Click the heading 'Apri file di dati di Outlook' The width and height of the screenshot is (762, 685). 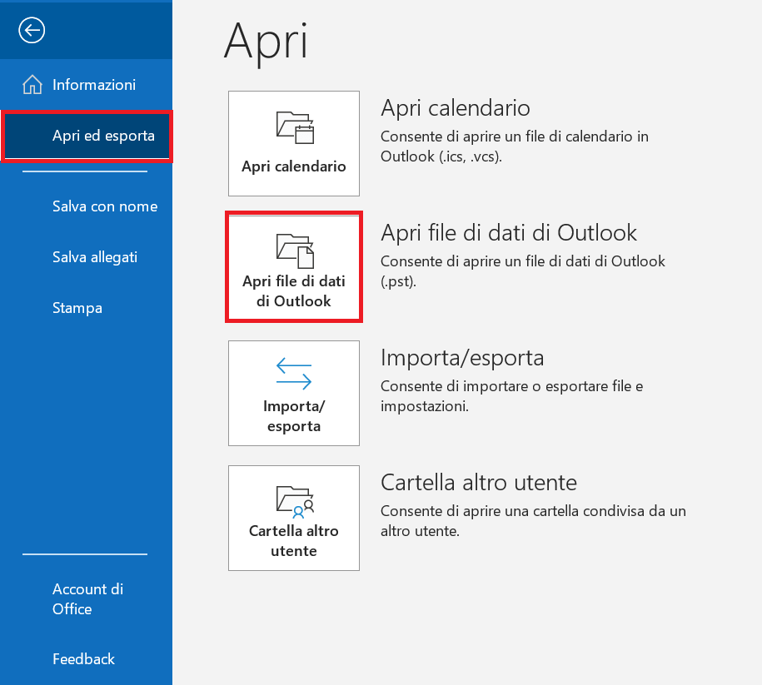509,233
